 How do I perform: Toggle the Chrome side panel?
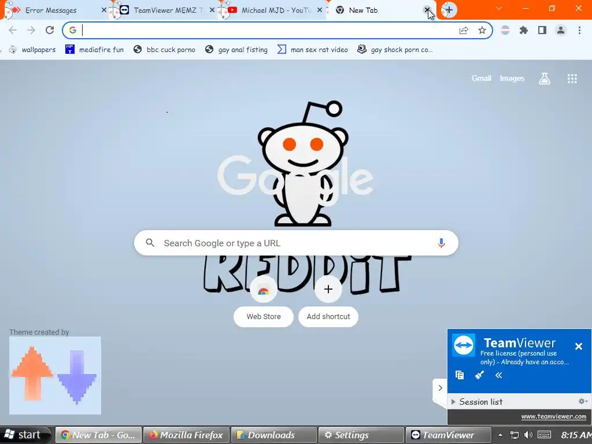pos(542,30)
